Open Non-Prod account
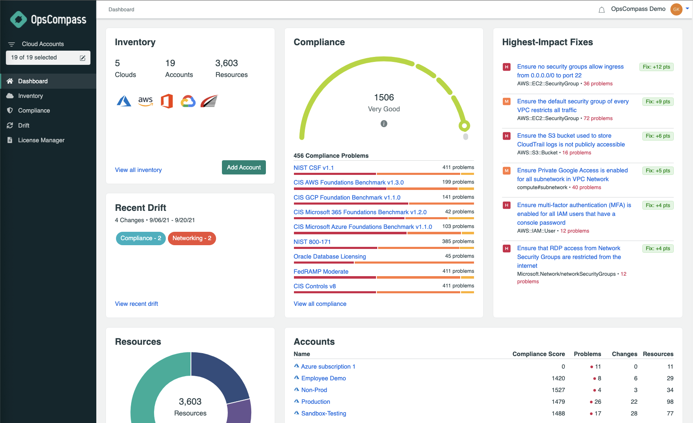This screenshot has width=693, height=423. (314, 390)
